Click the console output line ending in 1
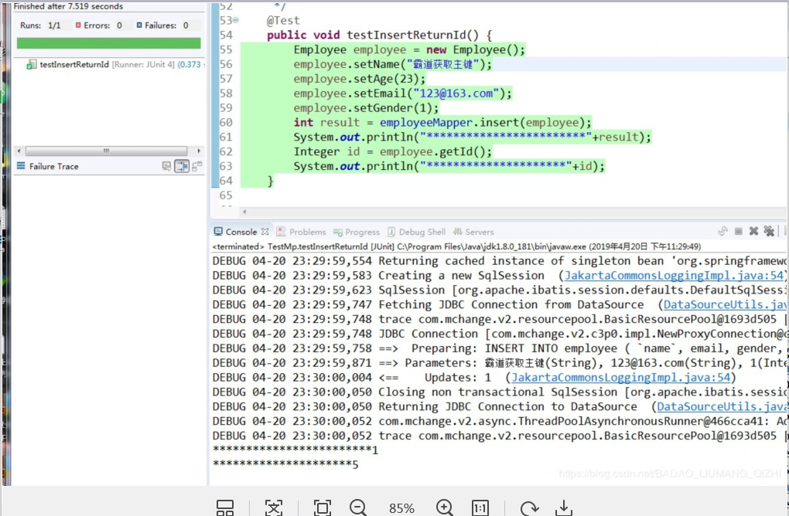 click(x=295, y=450)
